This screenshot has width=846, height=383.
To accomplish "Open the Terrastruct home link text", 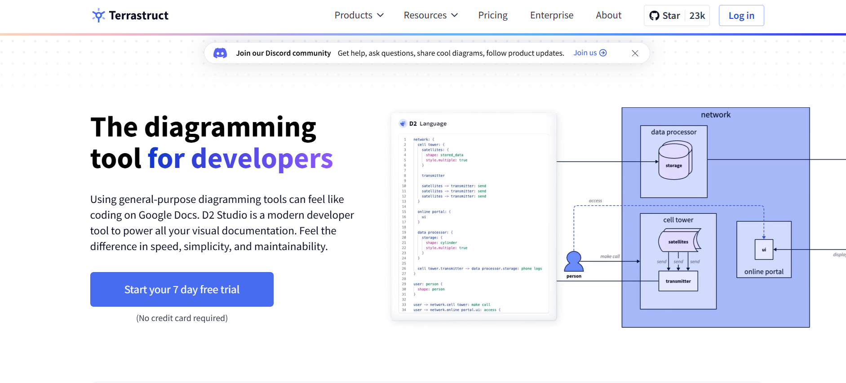I will [138, 16].
